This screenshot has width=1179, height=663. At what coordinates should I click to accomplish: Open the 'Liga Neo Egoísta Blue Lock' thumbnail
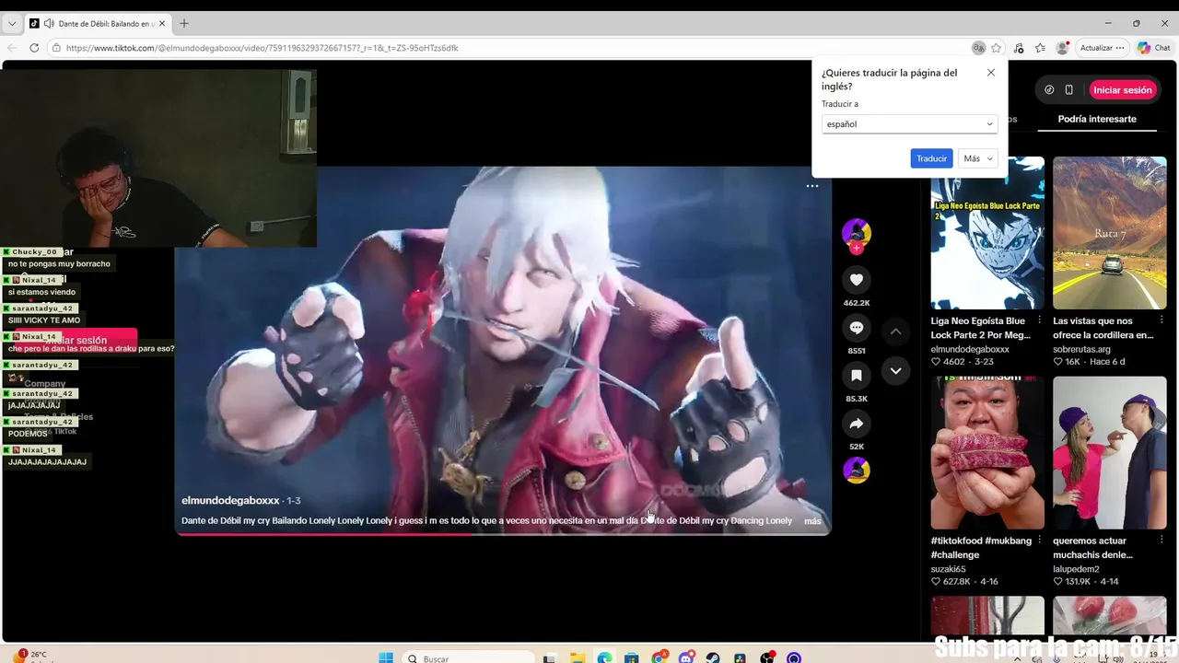click(987, 233)
